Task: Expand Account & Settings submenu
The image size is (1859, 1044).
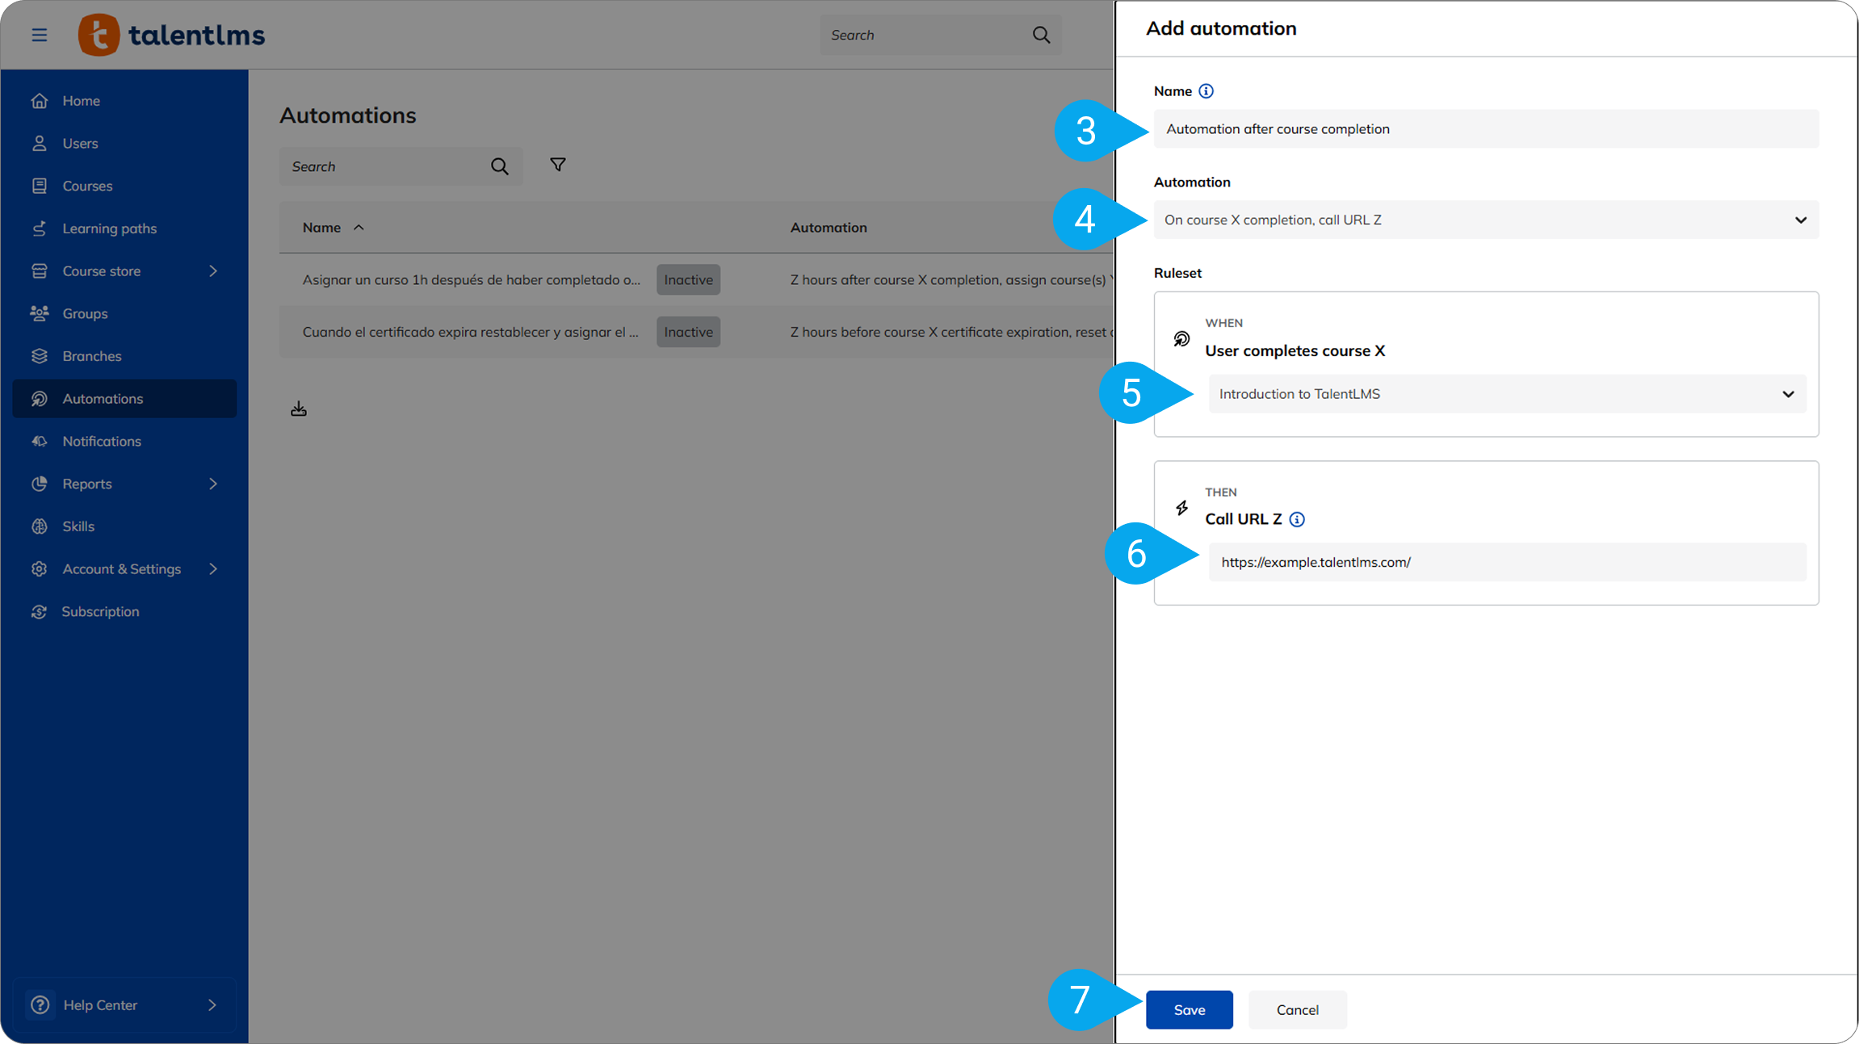Action: click(213, 569)
